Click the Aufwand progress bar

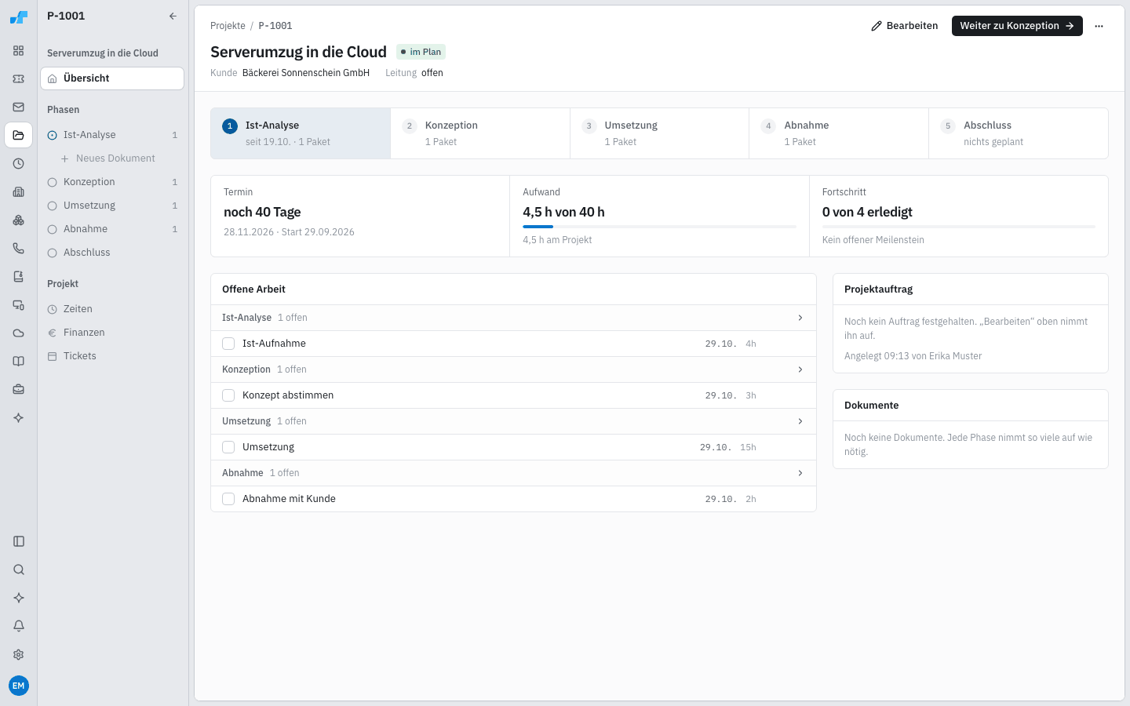(659, 227)
